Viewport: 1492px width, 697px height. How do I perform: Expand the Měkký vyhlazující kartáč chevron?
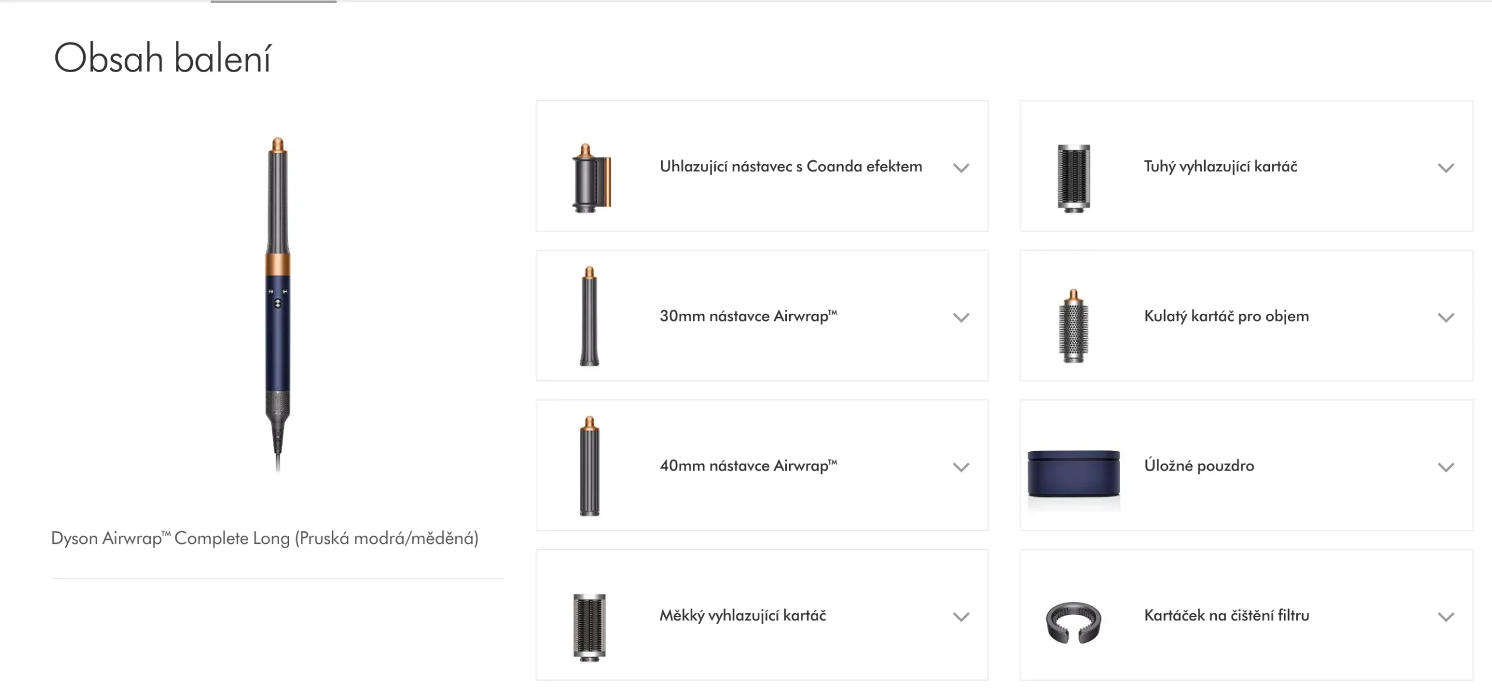tap(961, 617)
